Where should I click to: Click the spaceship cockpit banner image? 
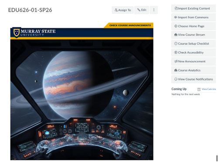(x=82, y=100)
